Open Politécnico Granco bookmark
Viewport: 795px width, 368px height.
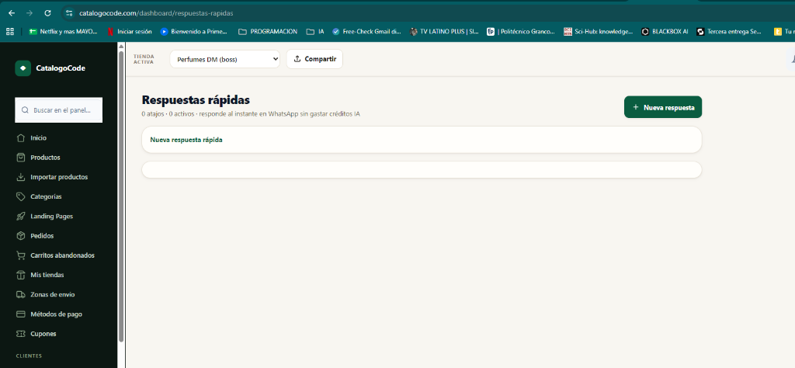(521, 31)
